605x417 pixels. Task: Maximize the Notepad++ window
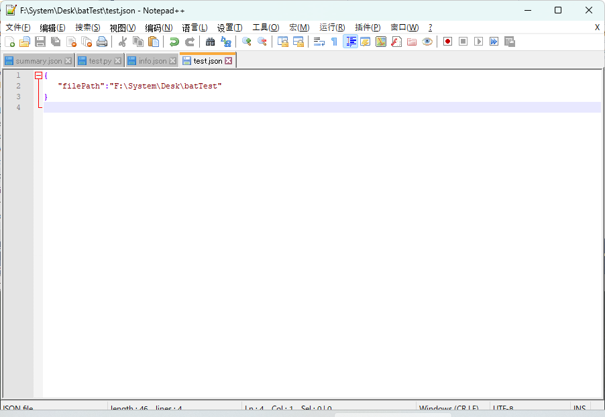tap(558, 10)
